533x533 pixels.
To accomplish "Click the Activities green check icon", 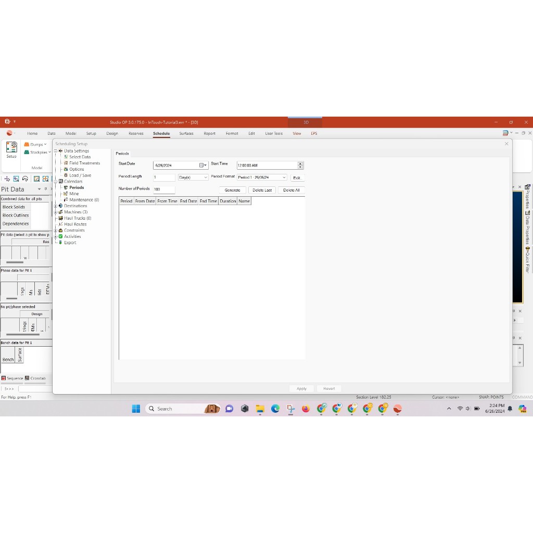I will [x=60, y=237].
